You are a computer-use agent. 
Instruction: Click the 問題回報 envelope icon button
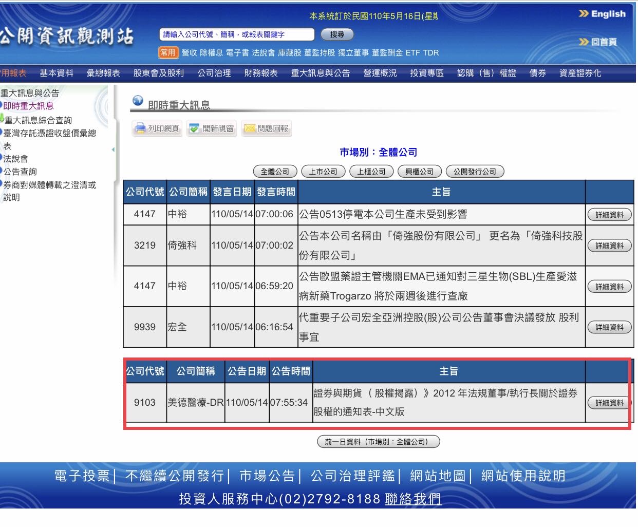266,128
